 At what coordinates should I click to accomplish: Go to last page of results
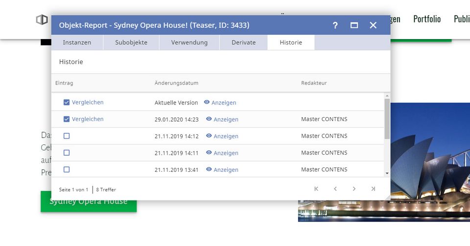(373, 189)
